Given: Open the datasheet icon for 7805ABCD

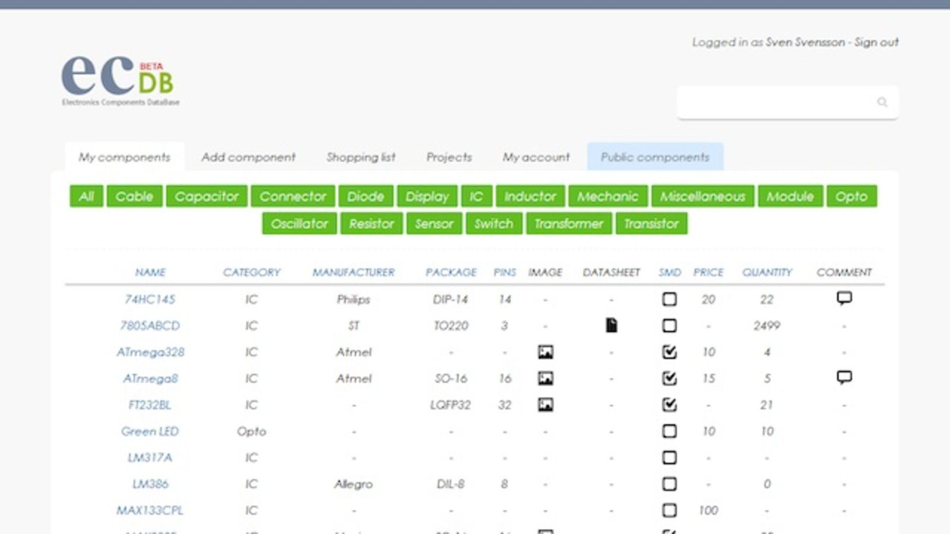Looking at the screenshot, I should [x=611, y=325].
